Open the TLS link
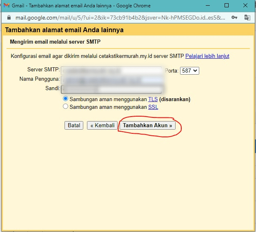Screen dimensions: 256x232 tap(153, 99)
